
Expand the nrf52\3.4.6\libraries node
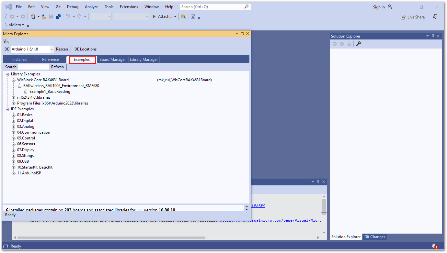pyautogui.click(x=14, y=97)
